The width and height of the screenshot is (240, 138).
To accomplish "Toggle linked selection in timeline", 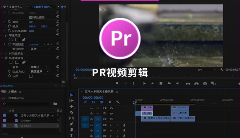I will click(101, 102).
